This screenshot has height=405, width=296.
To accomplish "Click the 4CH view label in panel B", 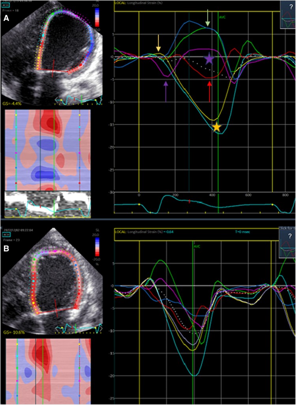I will [x=7, y=234].
